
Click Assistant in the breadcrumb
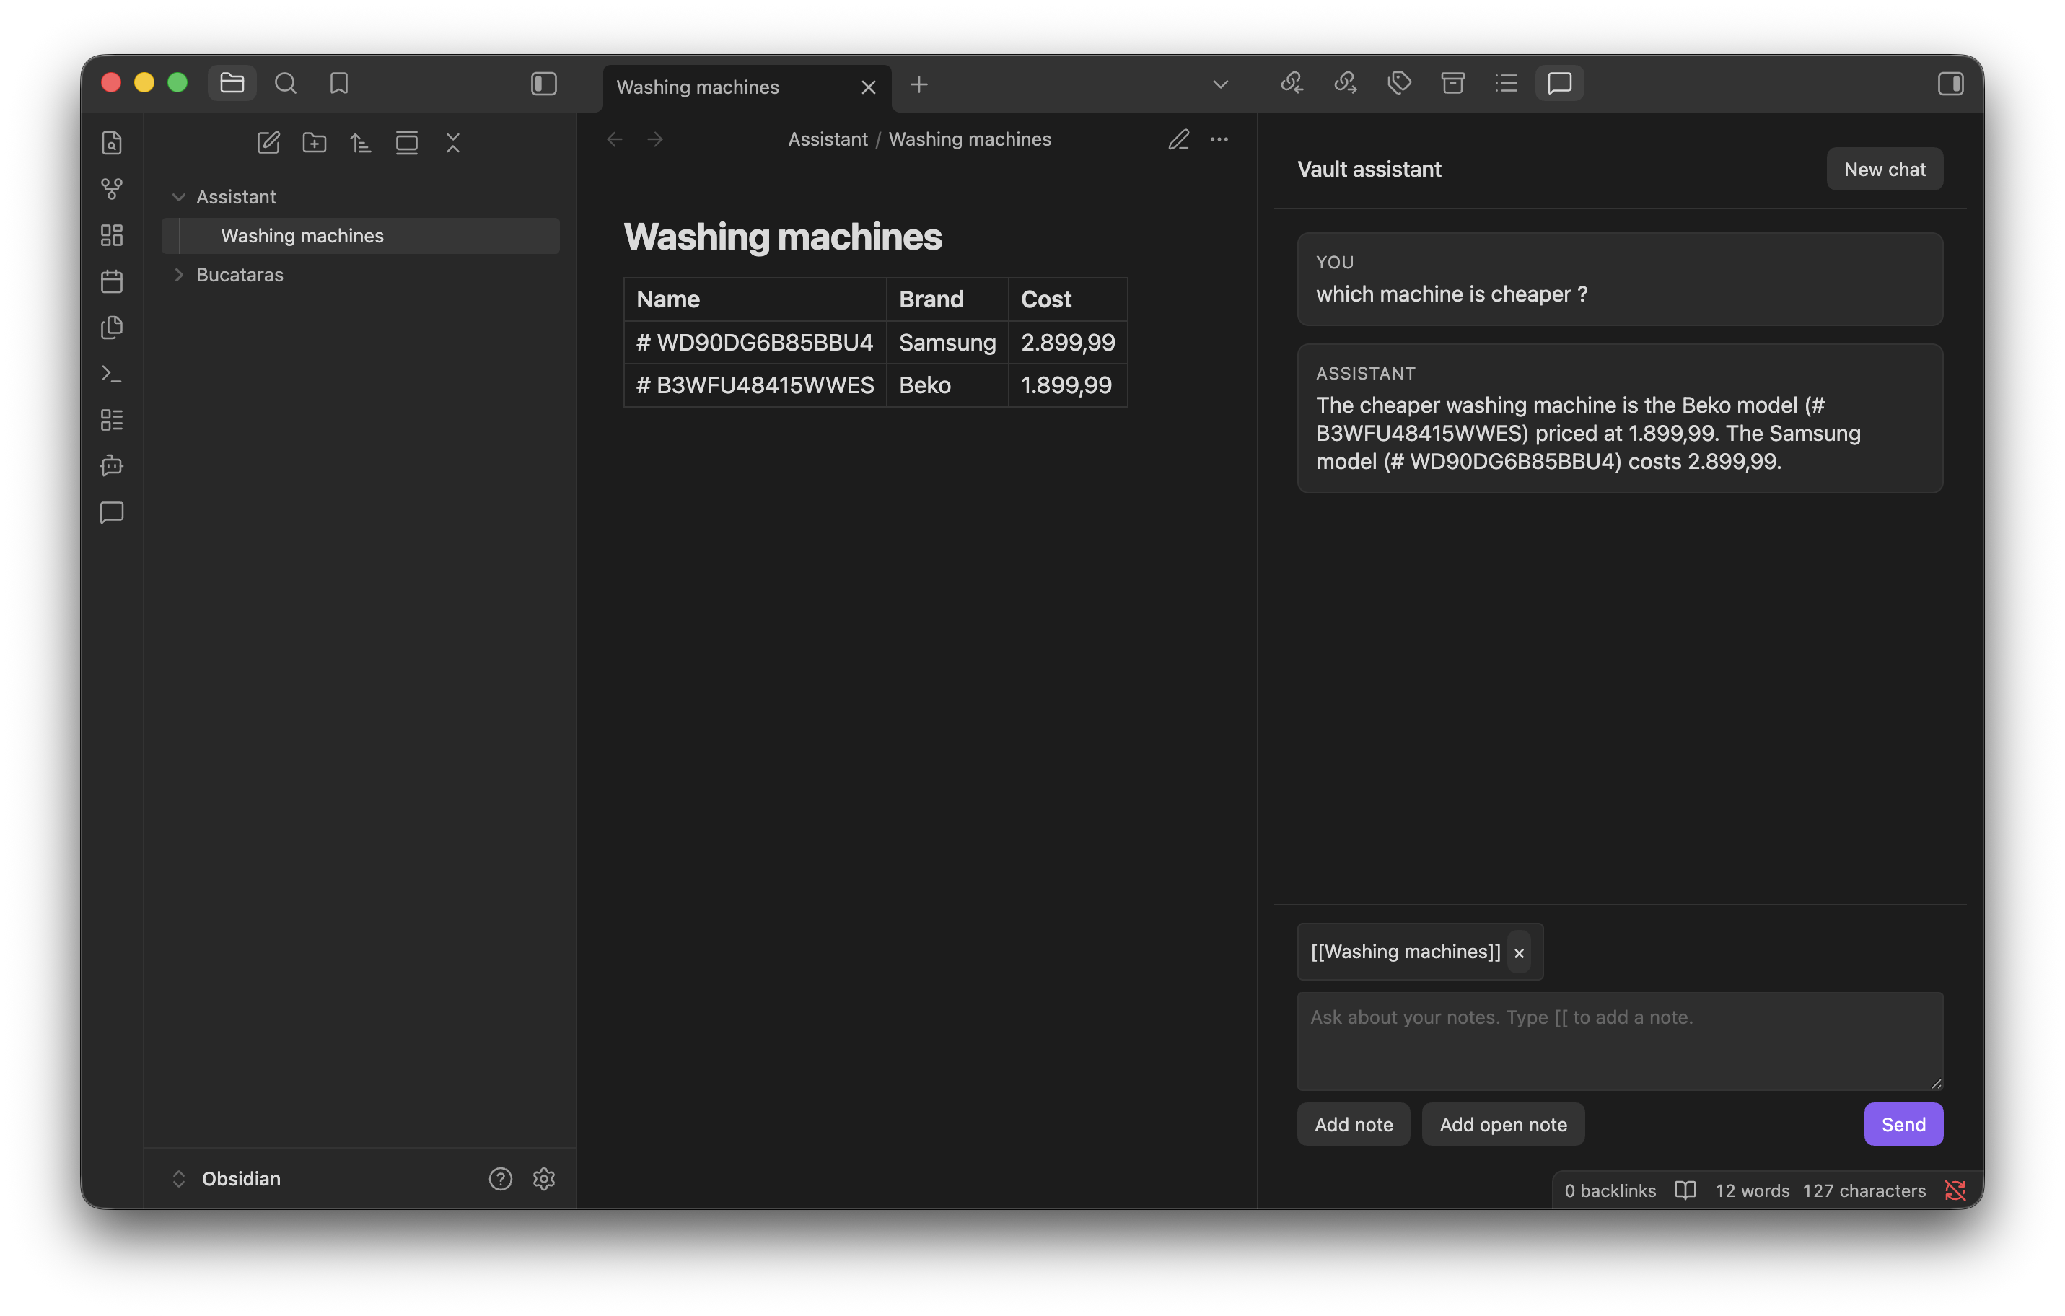828,139
